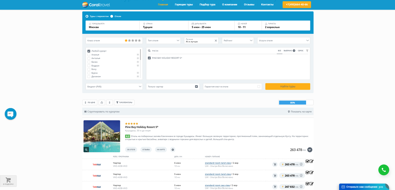The image size is (395, 190).
Task: Check the 'Анталья' resort checkbox
Action: pos(89,58)
